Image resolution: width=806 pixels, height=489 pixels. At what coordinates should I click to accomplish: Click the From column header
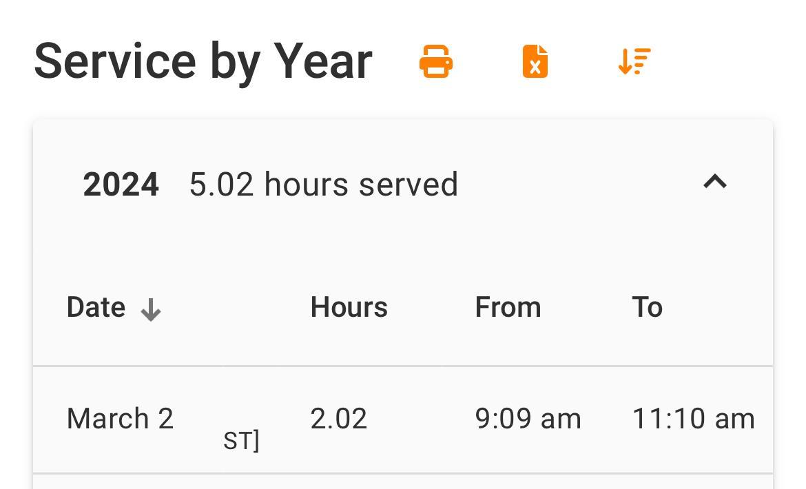(508, 307)
